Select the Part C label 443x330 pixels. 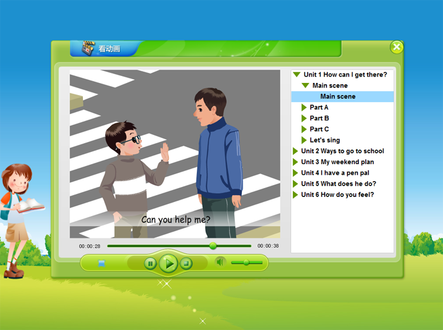319,129
